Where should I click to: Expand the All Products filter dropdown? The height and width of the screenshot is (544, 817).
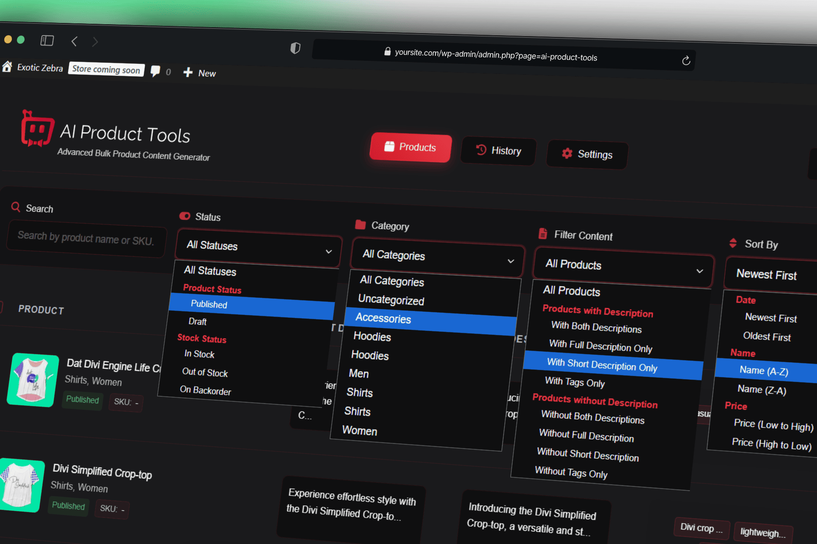pyautogui.click(x=623, y=268)
